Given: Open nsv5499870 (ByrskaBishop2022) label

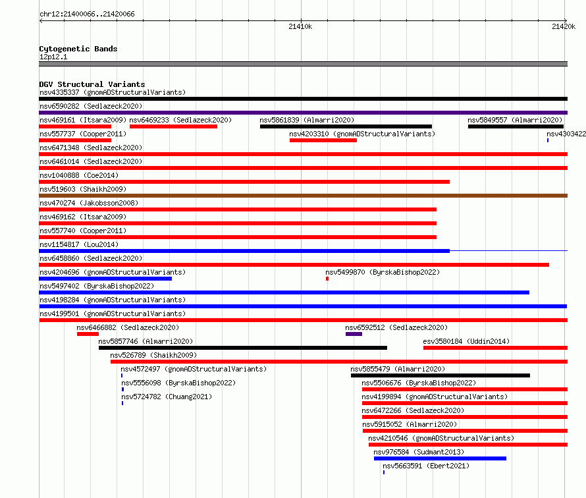Looking at the screenshot, I should (383, 272).
